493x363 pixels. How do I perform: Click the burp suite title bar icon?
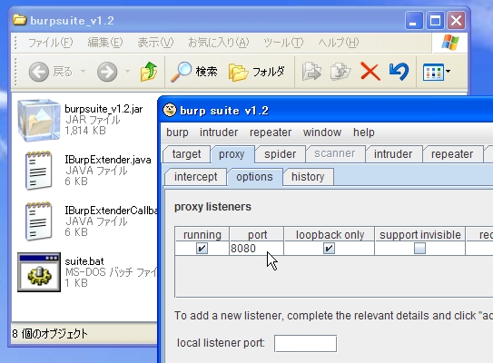[170, 110]
